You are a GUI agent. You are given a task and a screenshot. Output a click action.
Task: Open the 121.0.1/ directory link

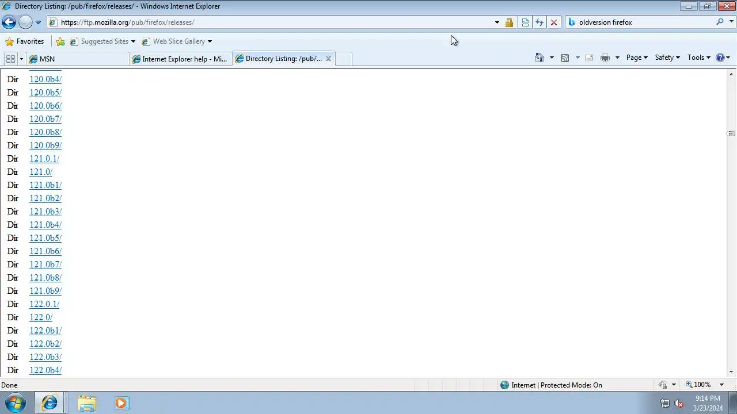pos(44,159)
